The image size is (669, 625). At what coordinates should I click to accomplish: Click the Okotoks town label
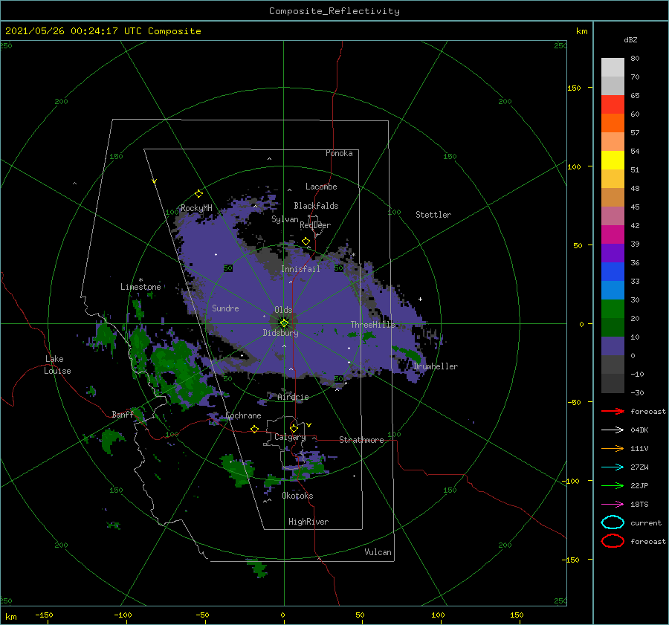coord(297,496)
